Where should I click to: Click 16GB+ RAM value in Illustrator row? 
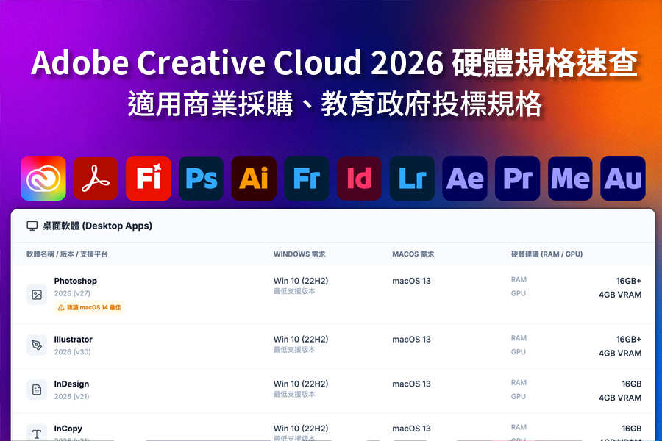tap(629, 339)
